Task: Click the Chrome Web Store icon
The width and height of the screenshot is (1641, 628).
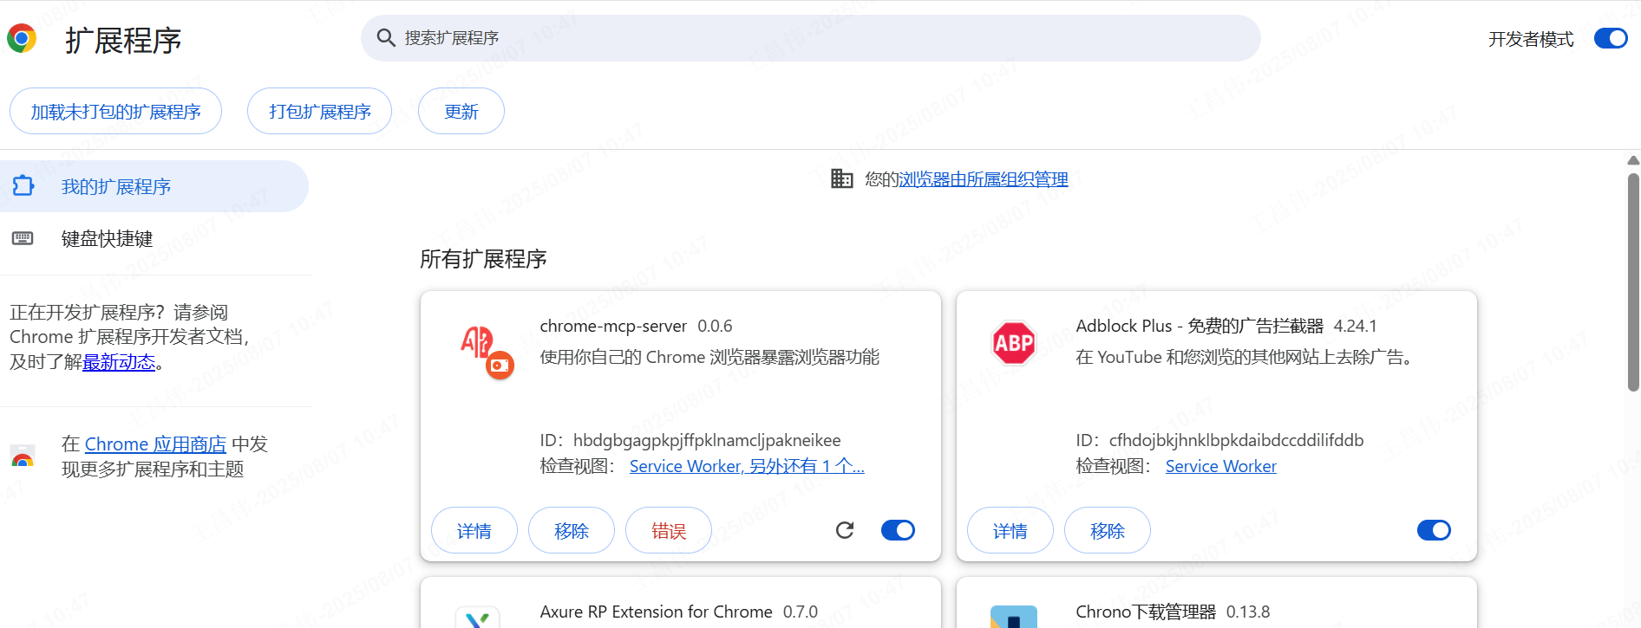Action: click(23, 456)
